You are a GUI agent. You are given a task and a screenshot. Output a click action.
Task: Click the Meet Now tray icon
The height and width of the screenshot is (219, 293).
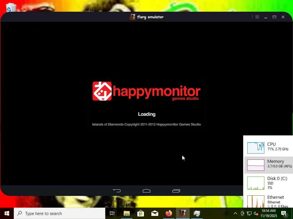[242, 213]
